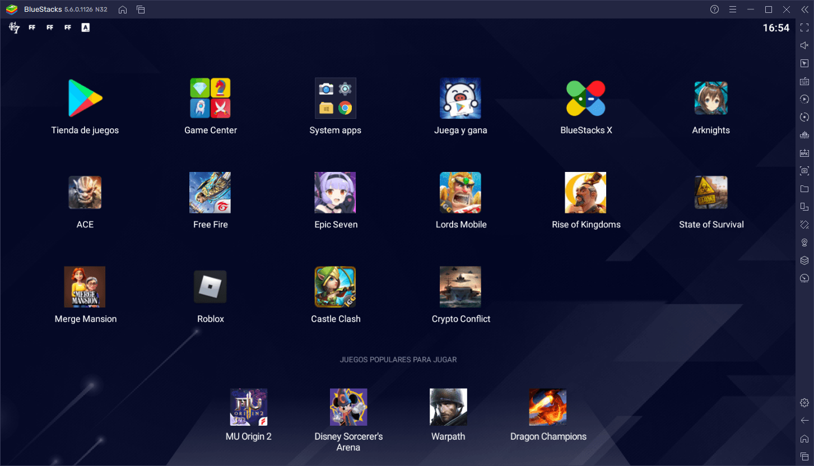This screenshot has width=814, height=466.
Task: Click the tilted phone rotate icon
Action: (804, 225)
